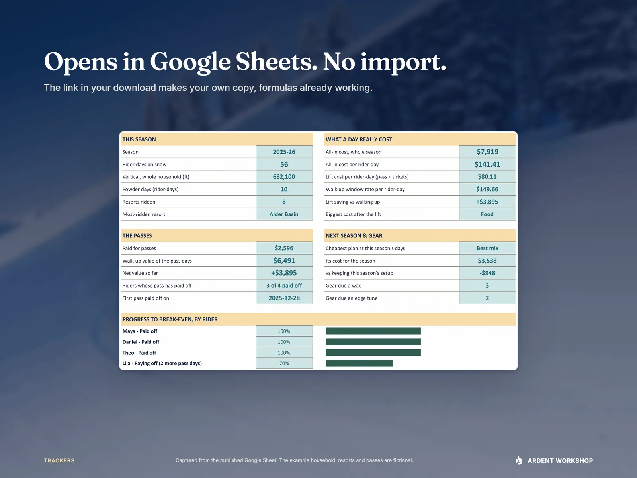Select the '3 of 4 paid off' cell
Screen dimensions: 637x478
point(284,286)
